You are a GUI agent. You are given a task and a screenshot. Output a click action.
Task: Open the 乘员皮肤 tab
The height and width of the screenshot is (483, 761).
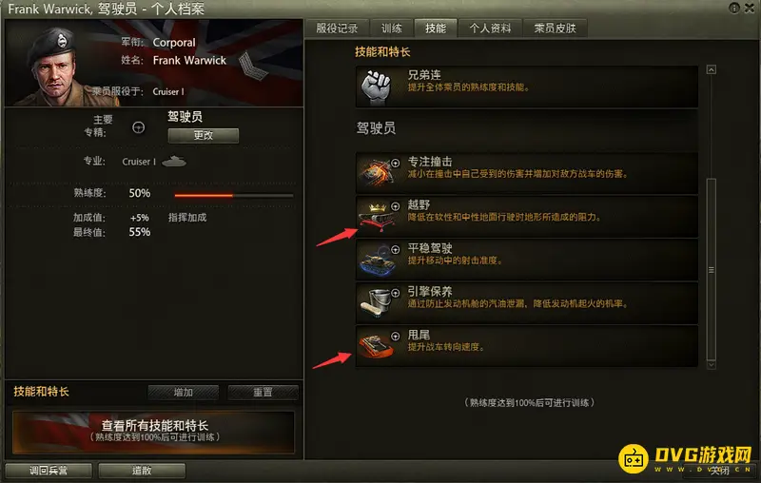pyautogui.click(x=556, y=29)
